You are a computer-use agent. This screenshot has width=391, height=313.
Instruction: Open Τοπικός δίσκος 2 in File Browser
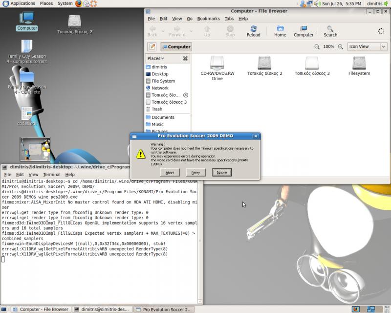(264, 66)
